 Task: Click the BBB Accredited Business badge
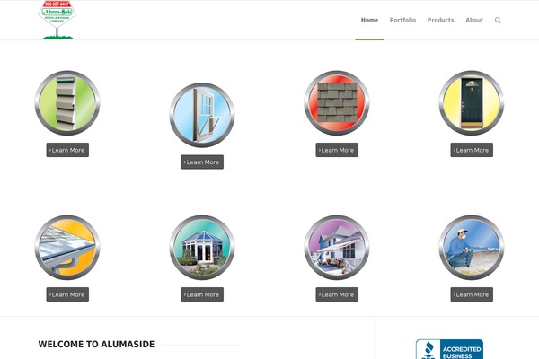pos(449,349)
